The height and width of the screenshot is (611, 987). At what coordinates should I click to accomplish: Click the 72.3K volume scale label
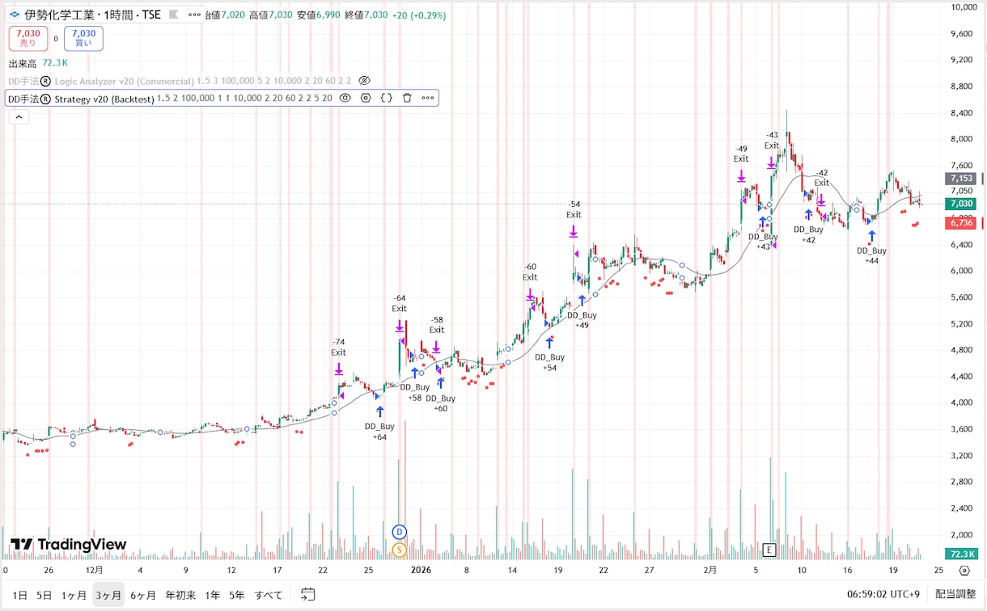pos(962,554)
